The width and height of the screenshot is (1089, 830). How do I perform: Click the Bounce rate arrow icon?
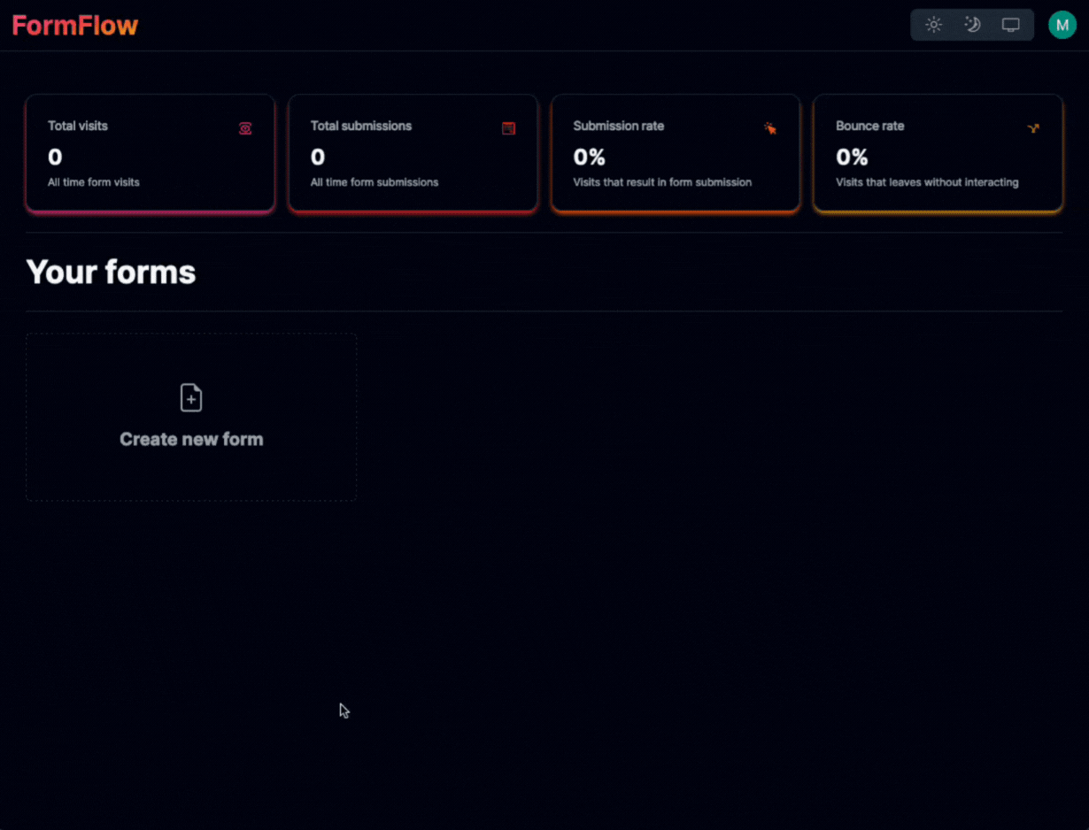[x=1032, y=128]
